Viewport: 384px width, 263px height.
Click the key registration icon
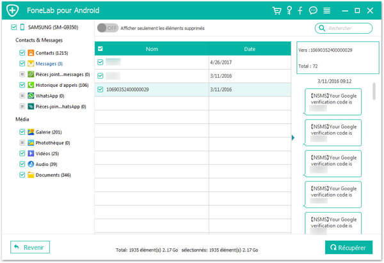pyautogui.click(x=289, y=10)
